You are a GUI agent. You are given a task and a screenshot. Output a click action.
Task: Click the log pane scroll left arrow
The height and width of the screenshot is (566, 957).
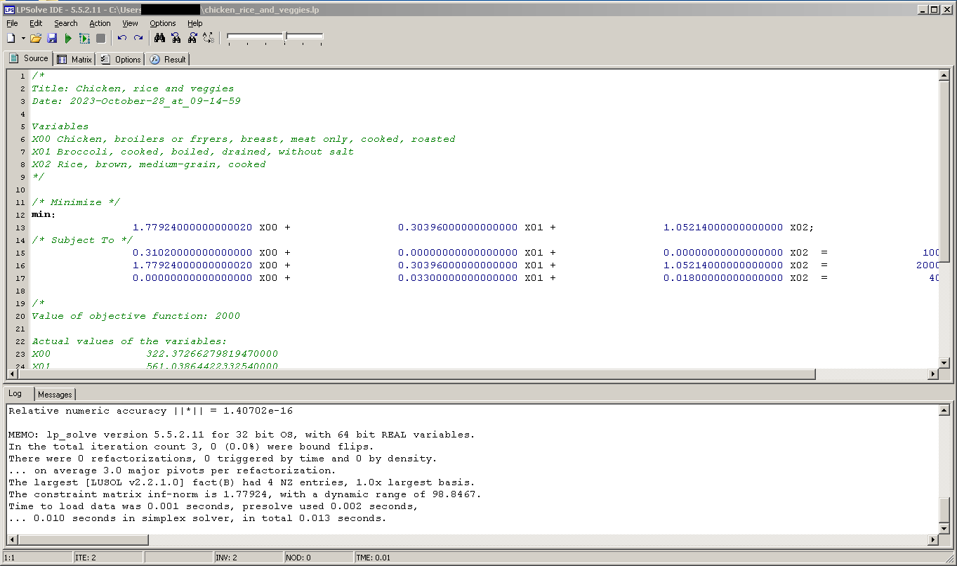[x=13, y=540]
